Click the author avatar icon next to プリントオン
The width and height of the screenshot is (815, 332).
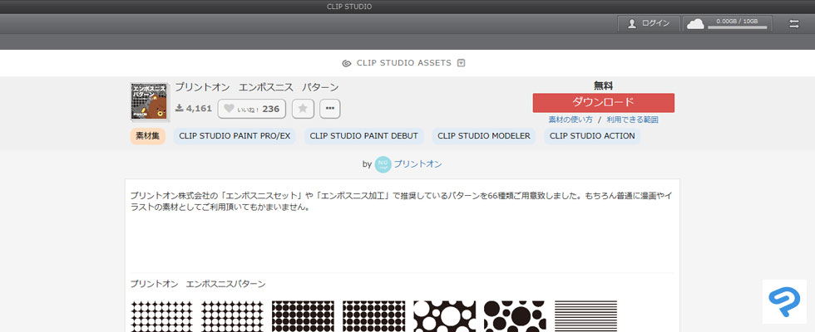pos(383,164)
